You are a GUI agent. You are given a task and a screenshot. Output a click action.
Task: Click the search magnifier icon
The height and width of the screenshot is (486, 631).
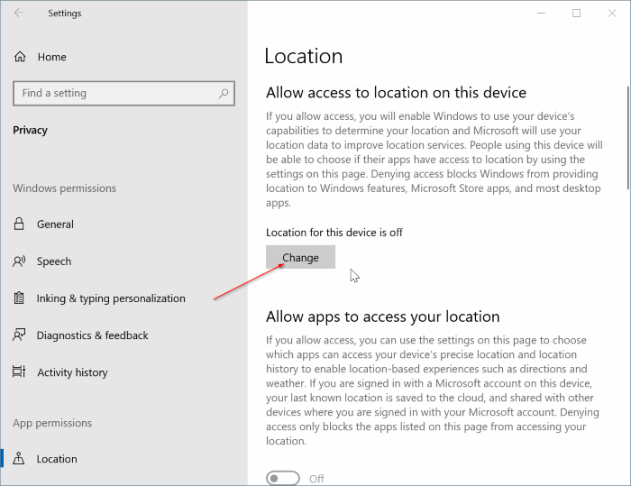tap(224, 94)
